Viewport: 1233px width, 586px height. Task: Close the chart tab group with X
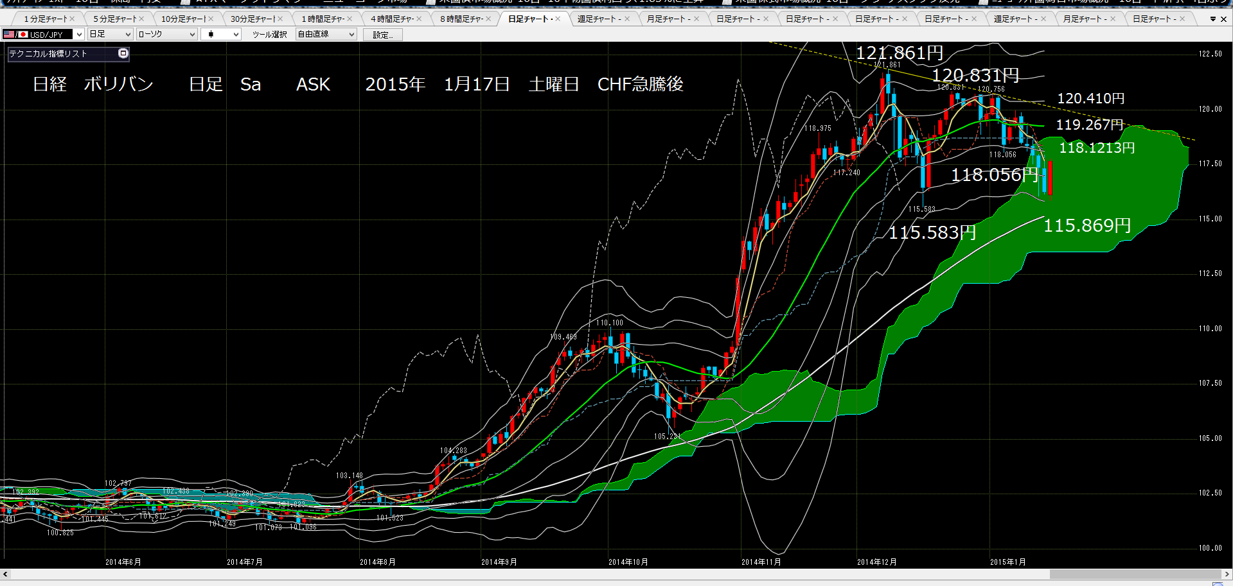(x=1223, y=19)
